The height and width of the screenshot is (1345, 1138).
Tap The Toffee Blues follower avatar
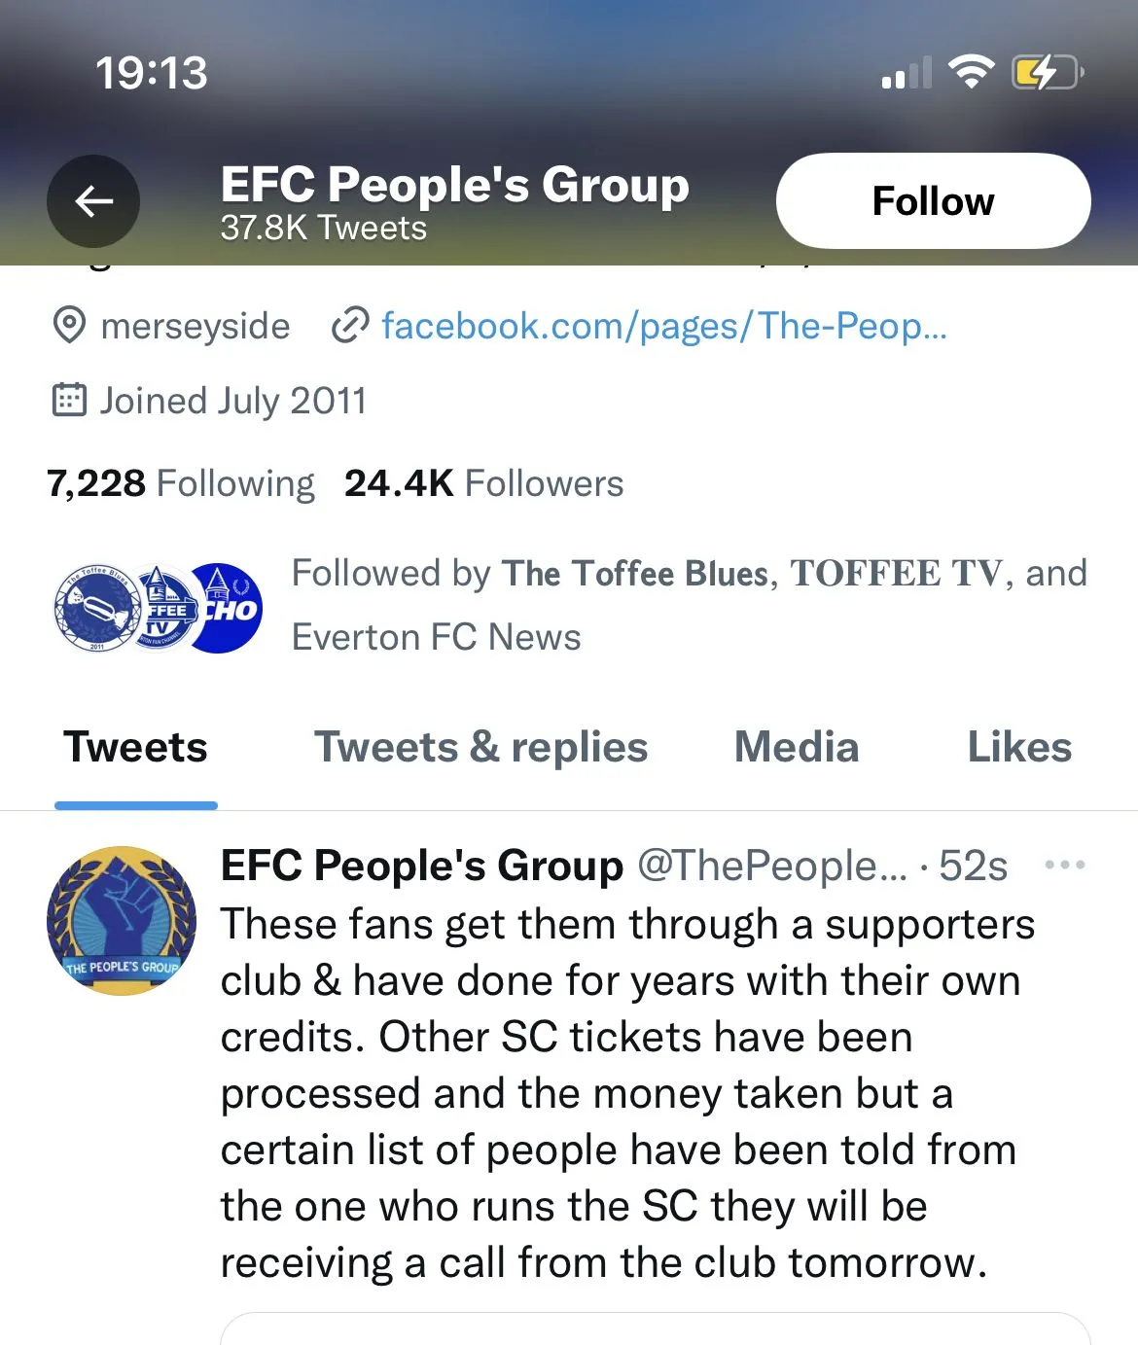95,608
